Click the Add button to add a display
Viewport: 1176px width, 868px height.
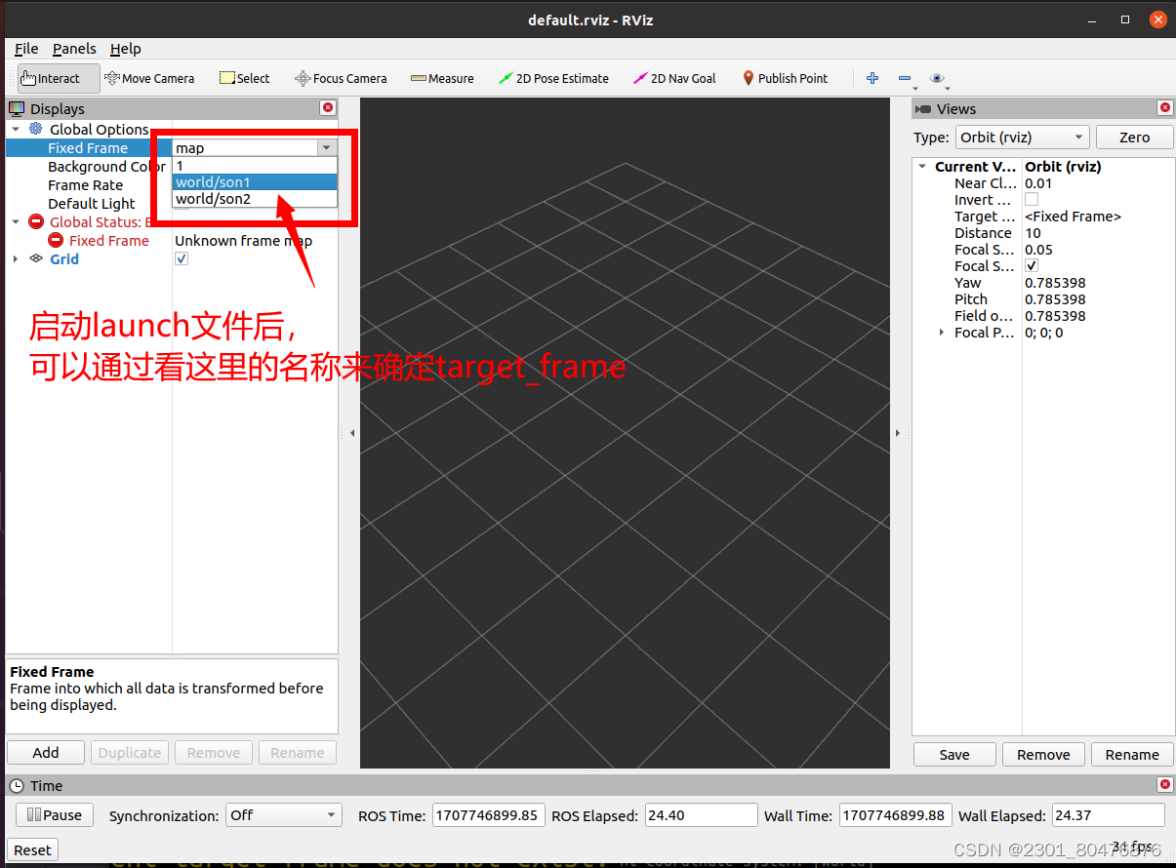pyautogui.click(x=45, y=752)
